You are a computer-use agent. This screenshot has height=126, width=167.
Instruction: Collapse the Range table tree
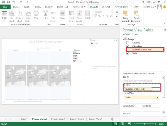point(124,39)
